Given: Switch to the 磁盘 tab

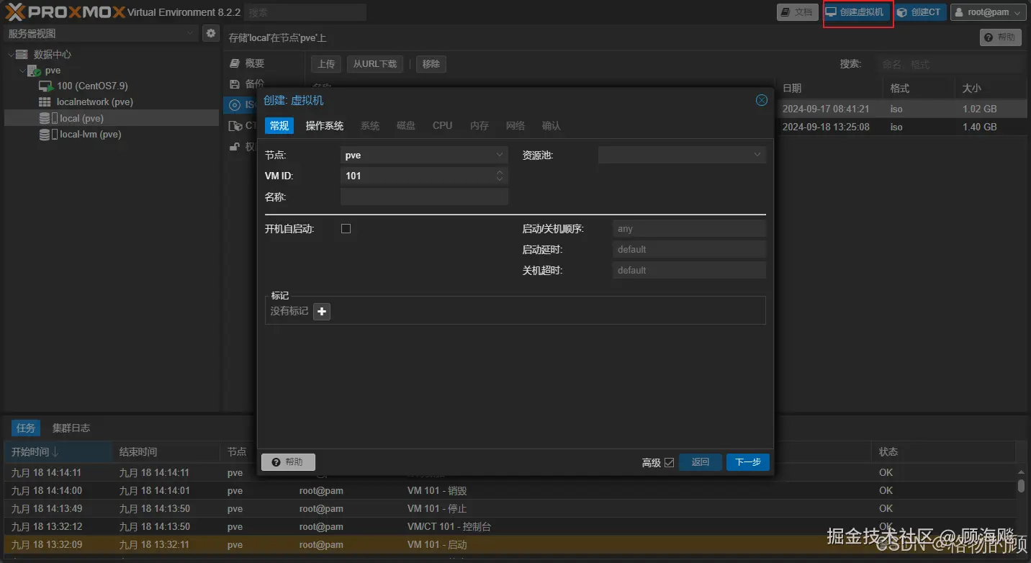Looking at the screenshot, I should click(x=406, y=125).
